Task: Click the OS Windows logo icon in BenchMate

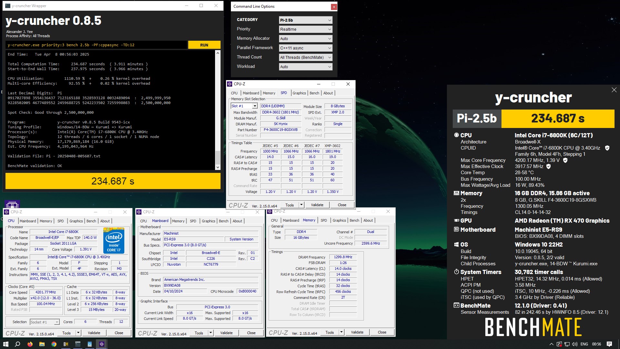Action: (x=456, y=245)
